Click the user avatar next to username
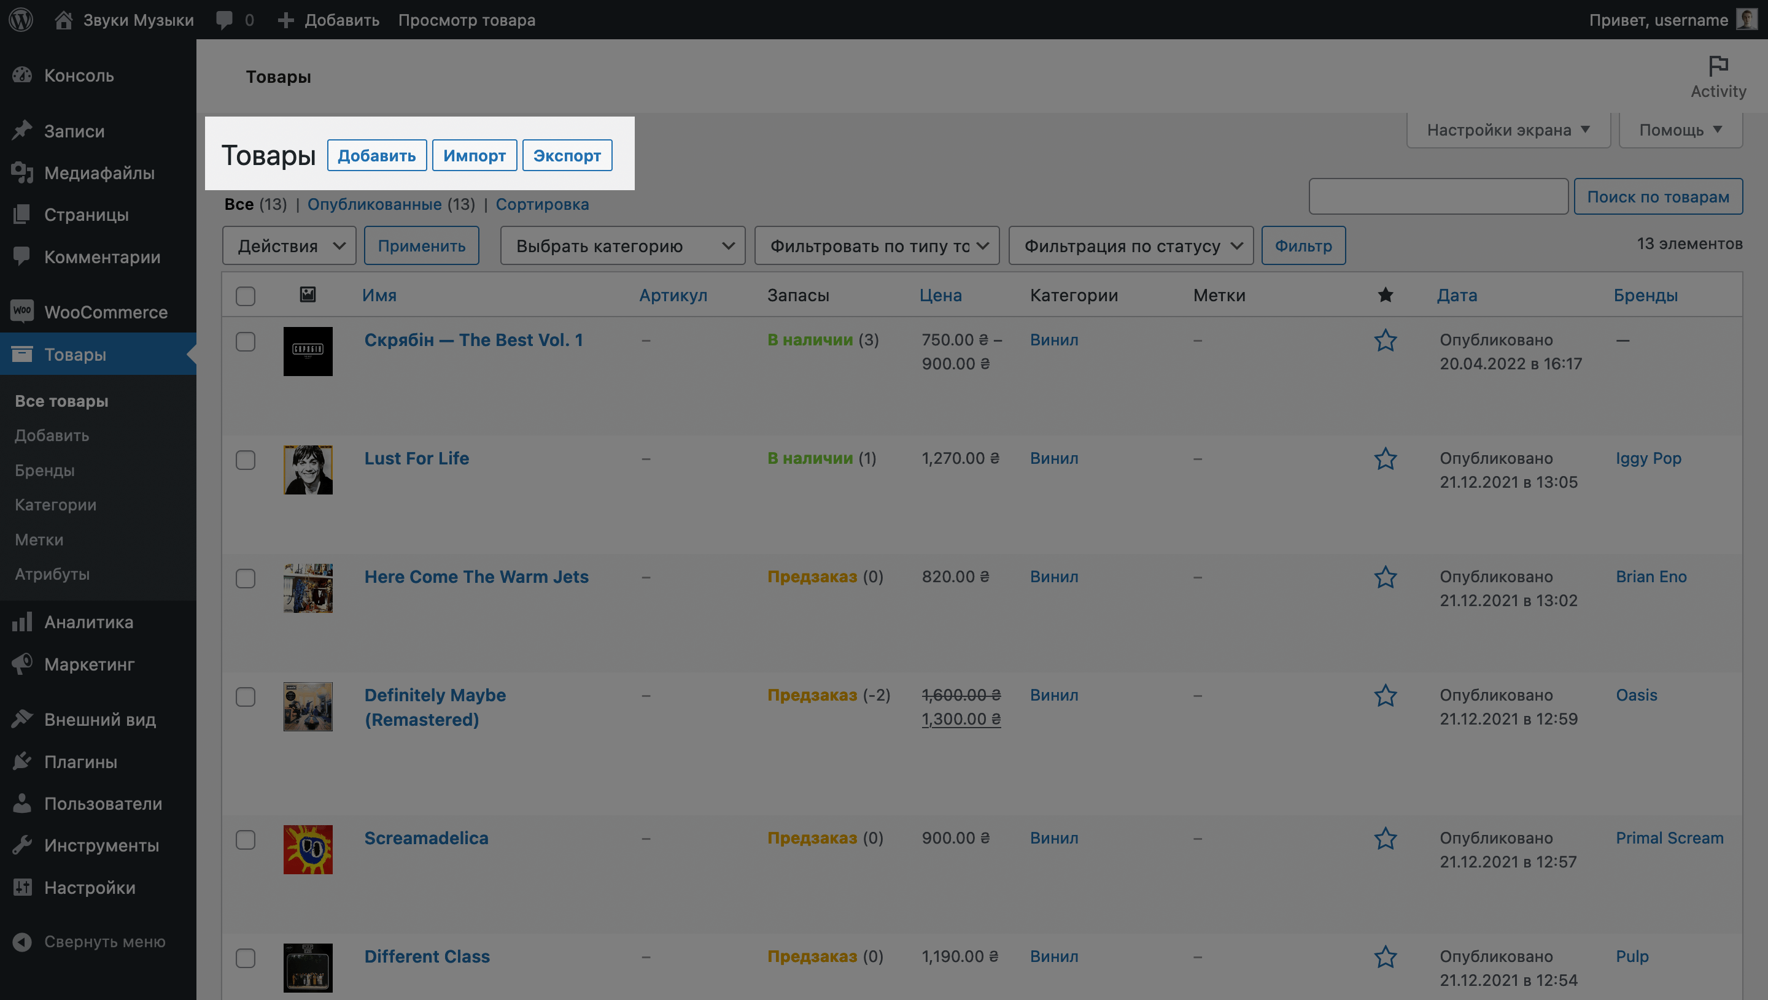This screenshot has width=1768, height=1000. (x=1747, y=19)
